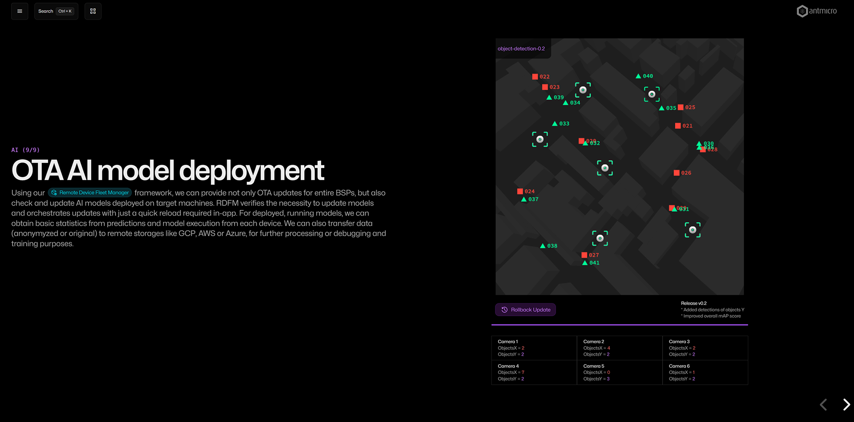854x422 pixels.
Task: Click the Rollback Update button
Action: point(525,309)
